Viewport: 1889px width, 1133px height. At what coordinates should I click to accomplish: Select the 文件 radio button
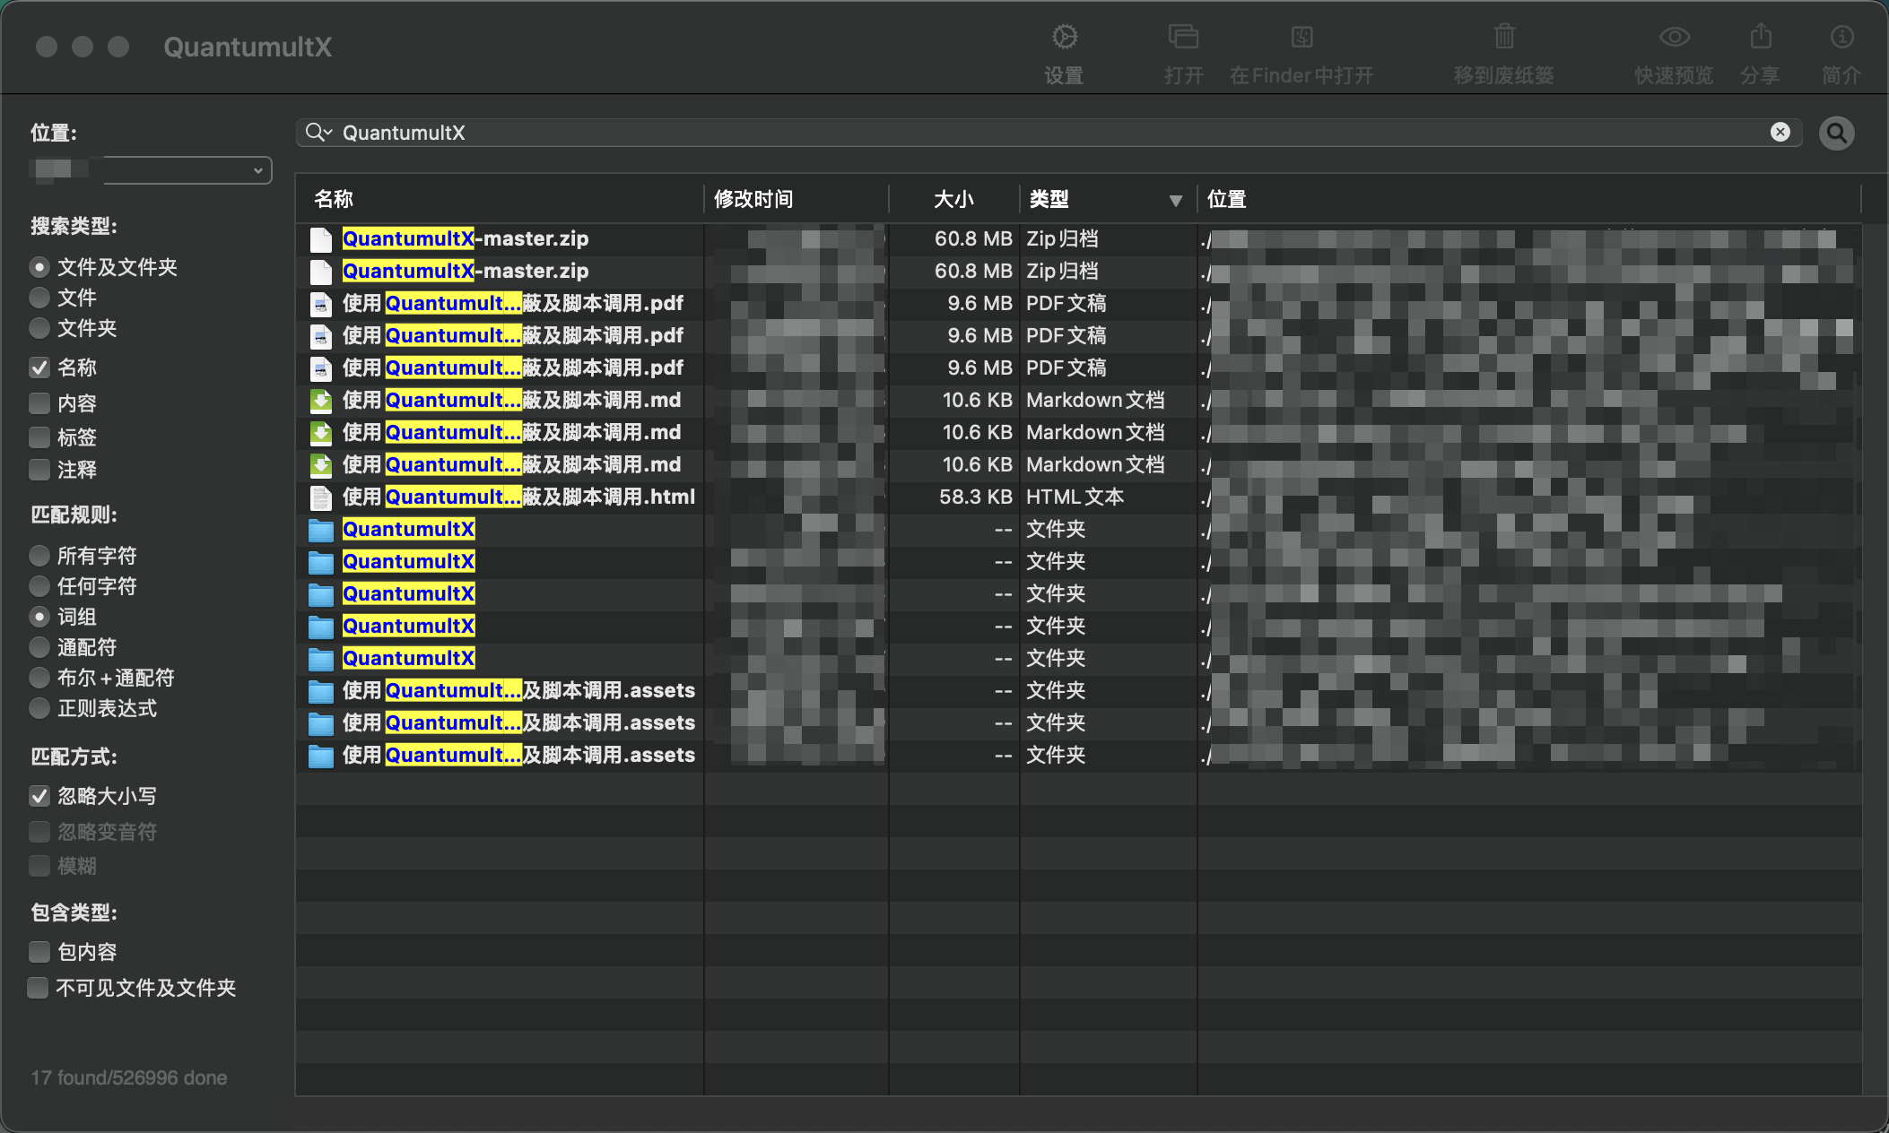pyautogui.click(x=39, y=298)
